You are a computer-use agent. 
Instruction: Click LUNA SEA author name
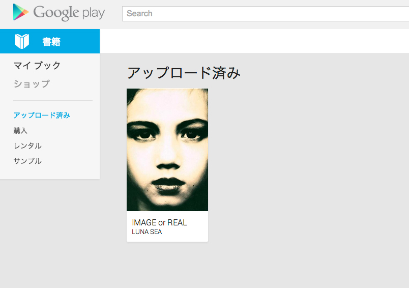147,232
